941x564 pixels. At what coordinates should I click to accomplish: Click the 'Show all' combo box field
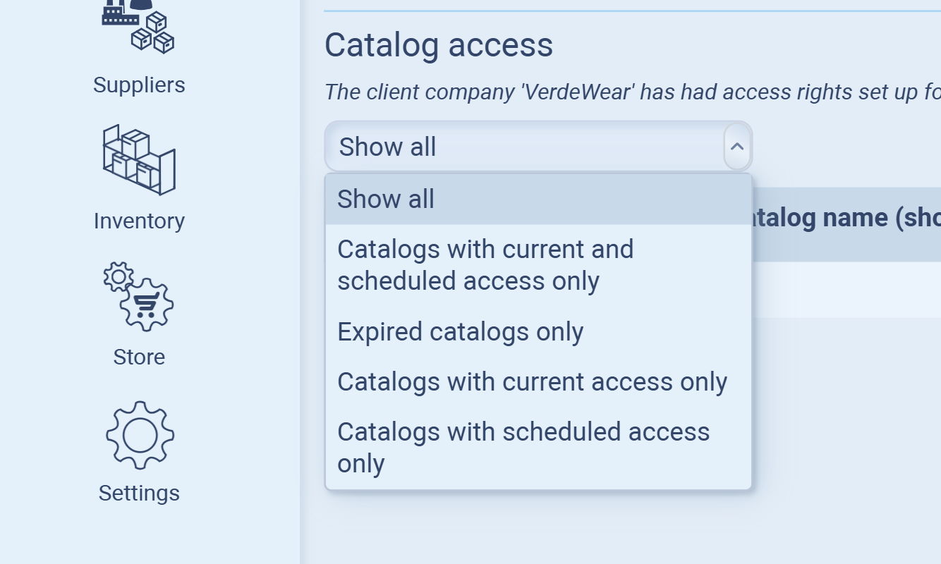(523, 147)
